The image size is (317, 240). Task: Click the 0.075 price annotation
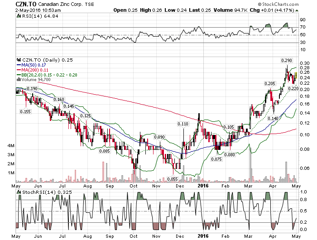click(216, 159)
